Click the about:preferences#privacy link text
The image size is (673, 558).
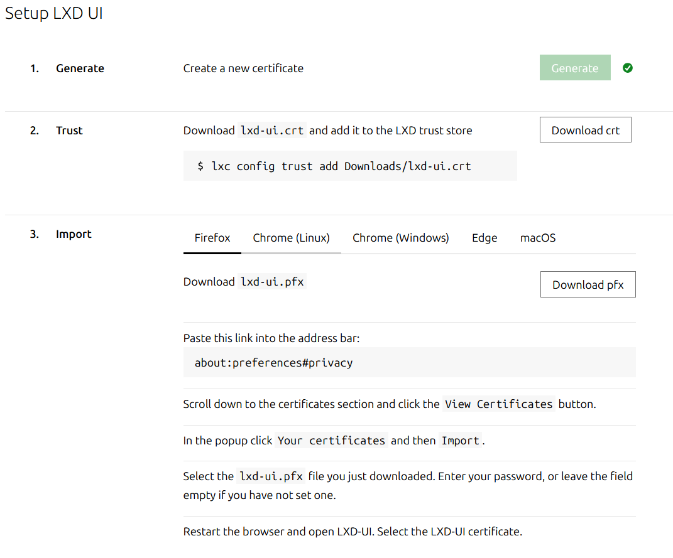pyautogui.click(x=273, y=363)
